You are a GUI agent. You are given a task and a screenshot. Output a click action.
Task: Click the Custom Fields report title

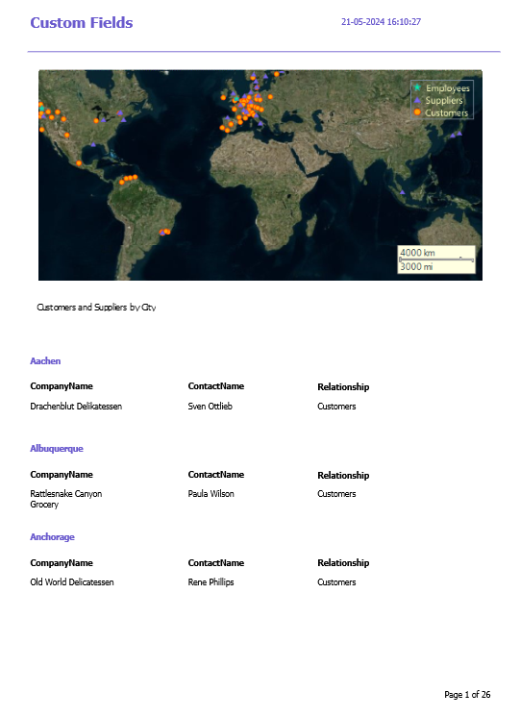pos(82,22)
